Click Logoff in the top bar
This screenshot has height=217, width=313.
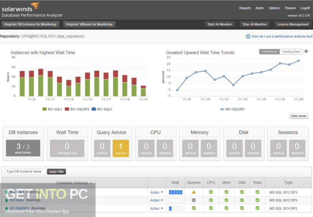(x=305, y=8)
